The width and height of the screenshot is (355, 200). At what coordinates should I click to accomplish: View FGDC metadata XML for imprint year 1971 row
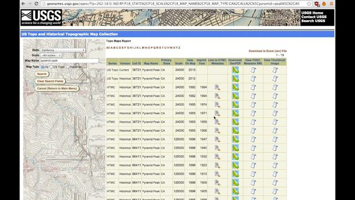pos(253,113)
